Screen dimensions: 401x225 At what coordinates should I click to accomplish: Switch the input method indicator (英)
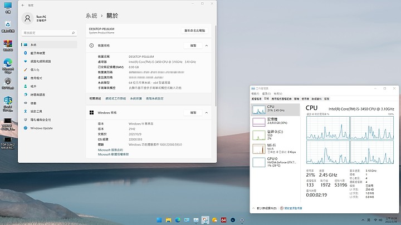[369, 220]
